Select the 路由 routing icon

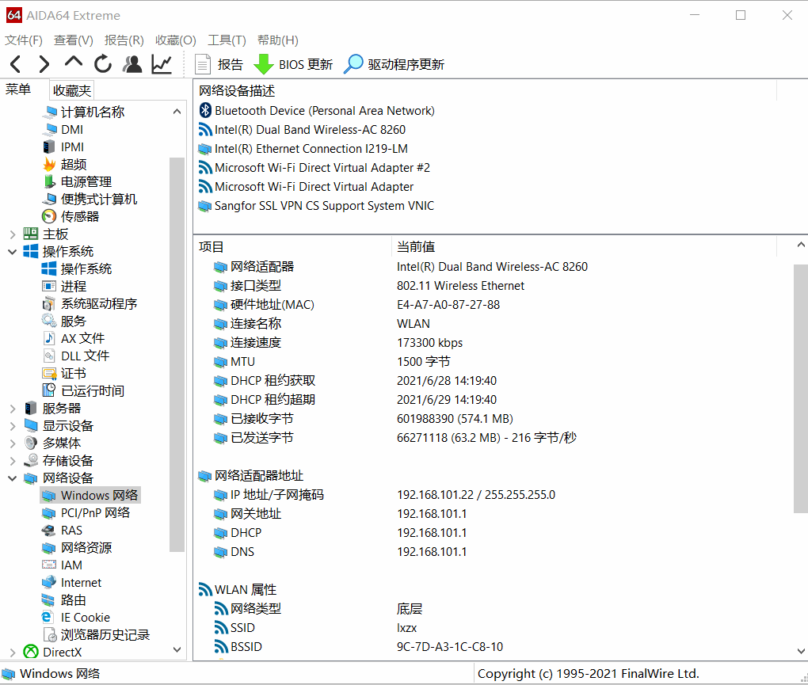click(49, 600)
